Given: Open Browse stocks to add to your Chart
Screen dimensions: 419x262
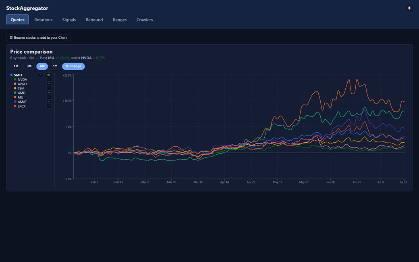Looking at the screenshot, I should 38,38.
